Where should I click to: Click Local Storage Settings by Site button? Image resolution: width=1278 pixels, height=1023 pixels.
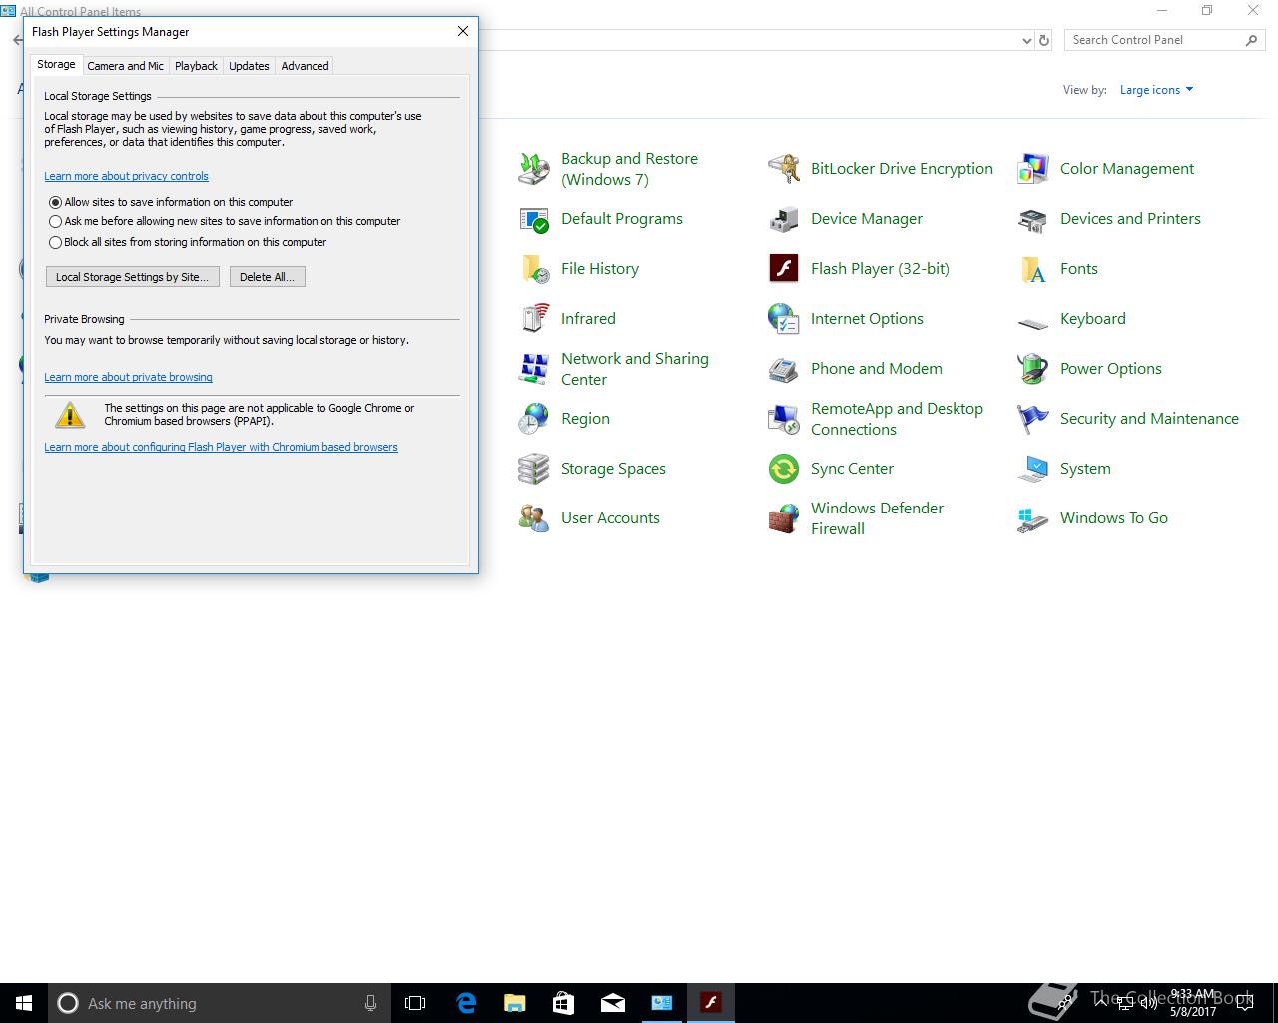point(132,277)
